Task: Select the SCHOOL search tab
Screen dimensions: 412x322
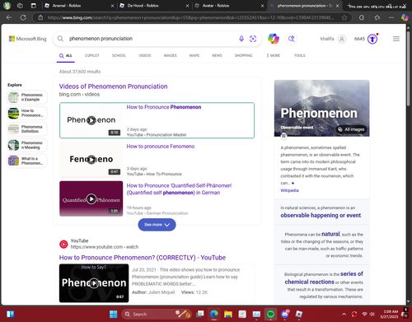Action: [119, 55]
